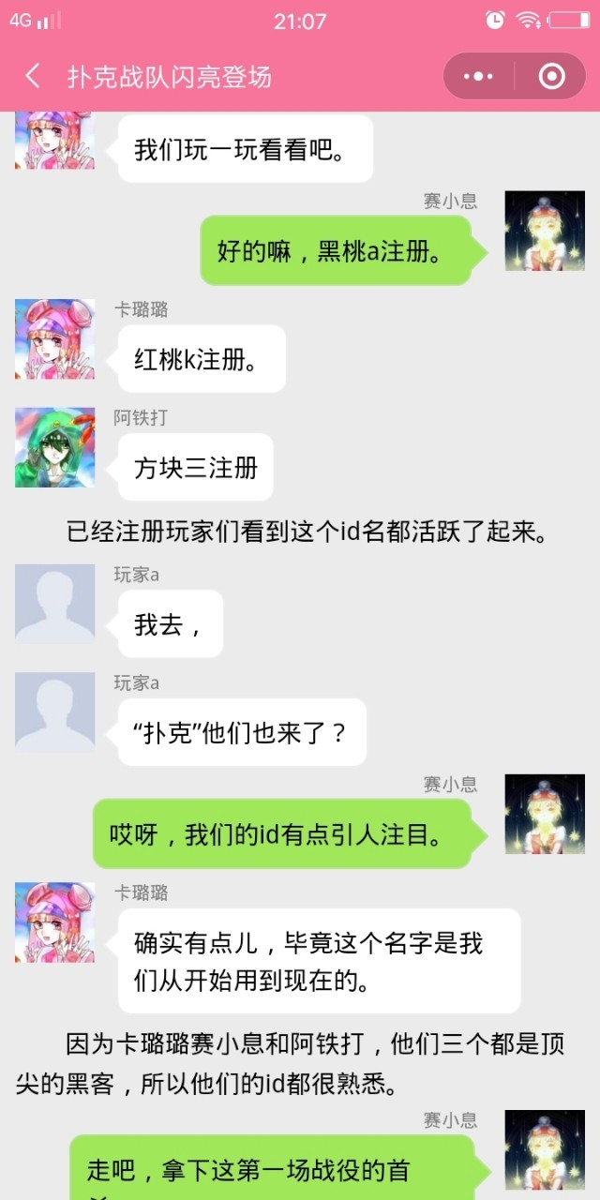The image size is (600, 1200).
Task: Tap the battery indicator in the status bar
Action: tap(569, 20)
